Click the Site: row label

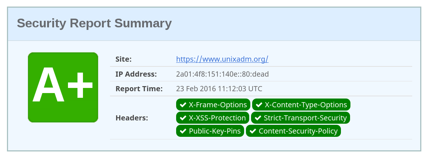[124, 59]
